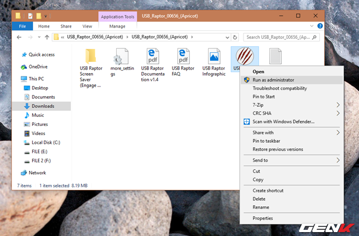The image size is (359, 236).
Task: Open Desktop in the navigation pane
Action: click(x=40, y=88)
